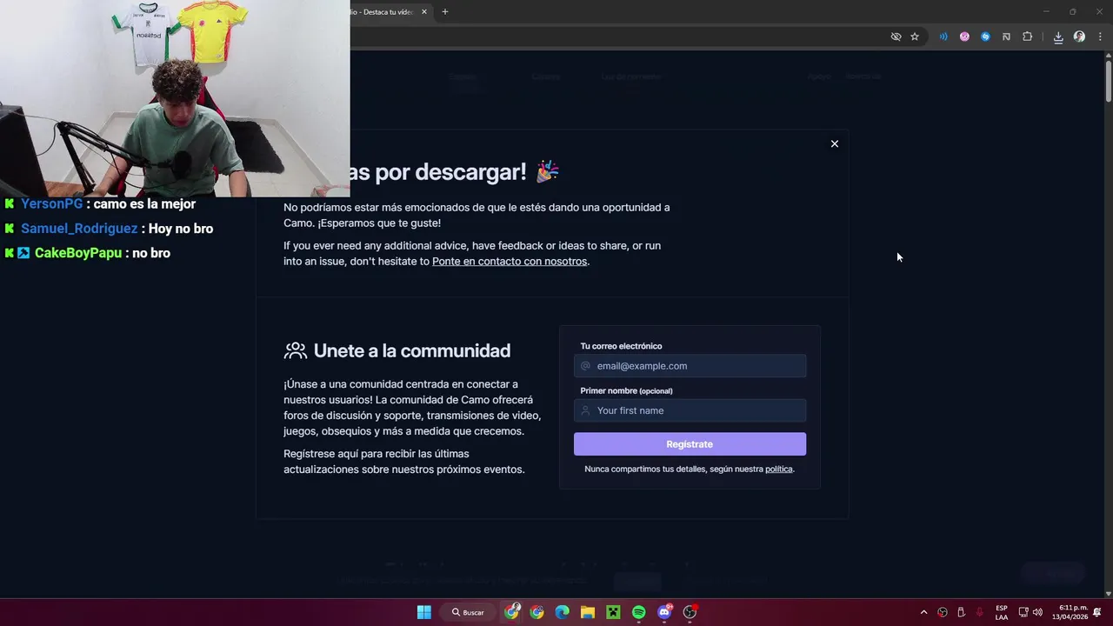Click the red circular system tray icon

[943, 612]
